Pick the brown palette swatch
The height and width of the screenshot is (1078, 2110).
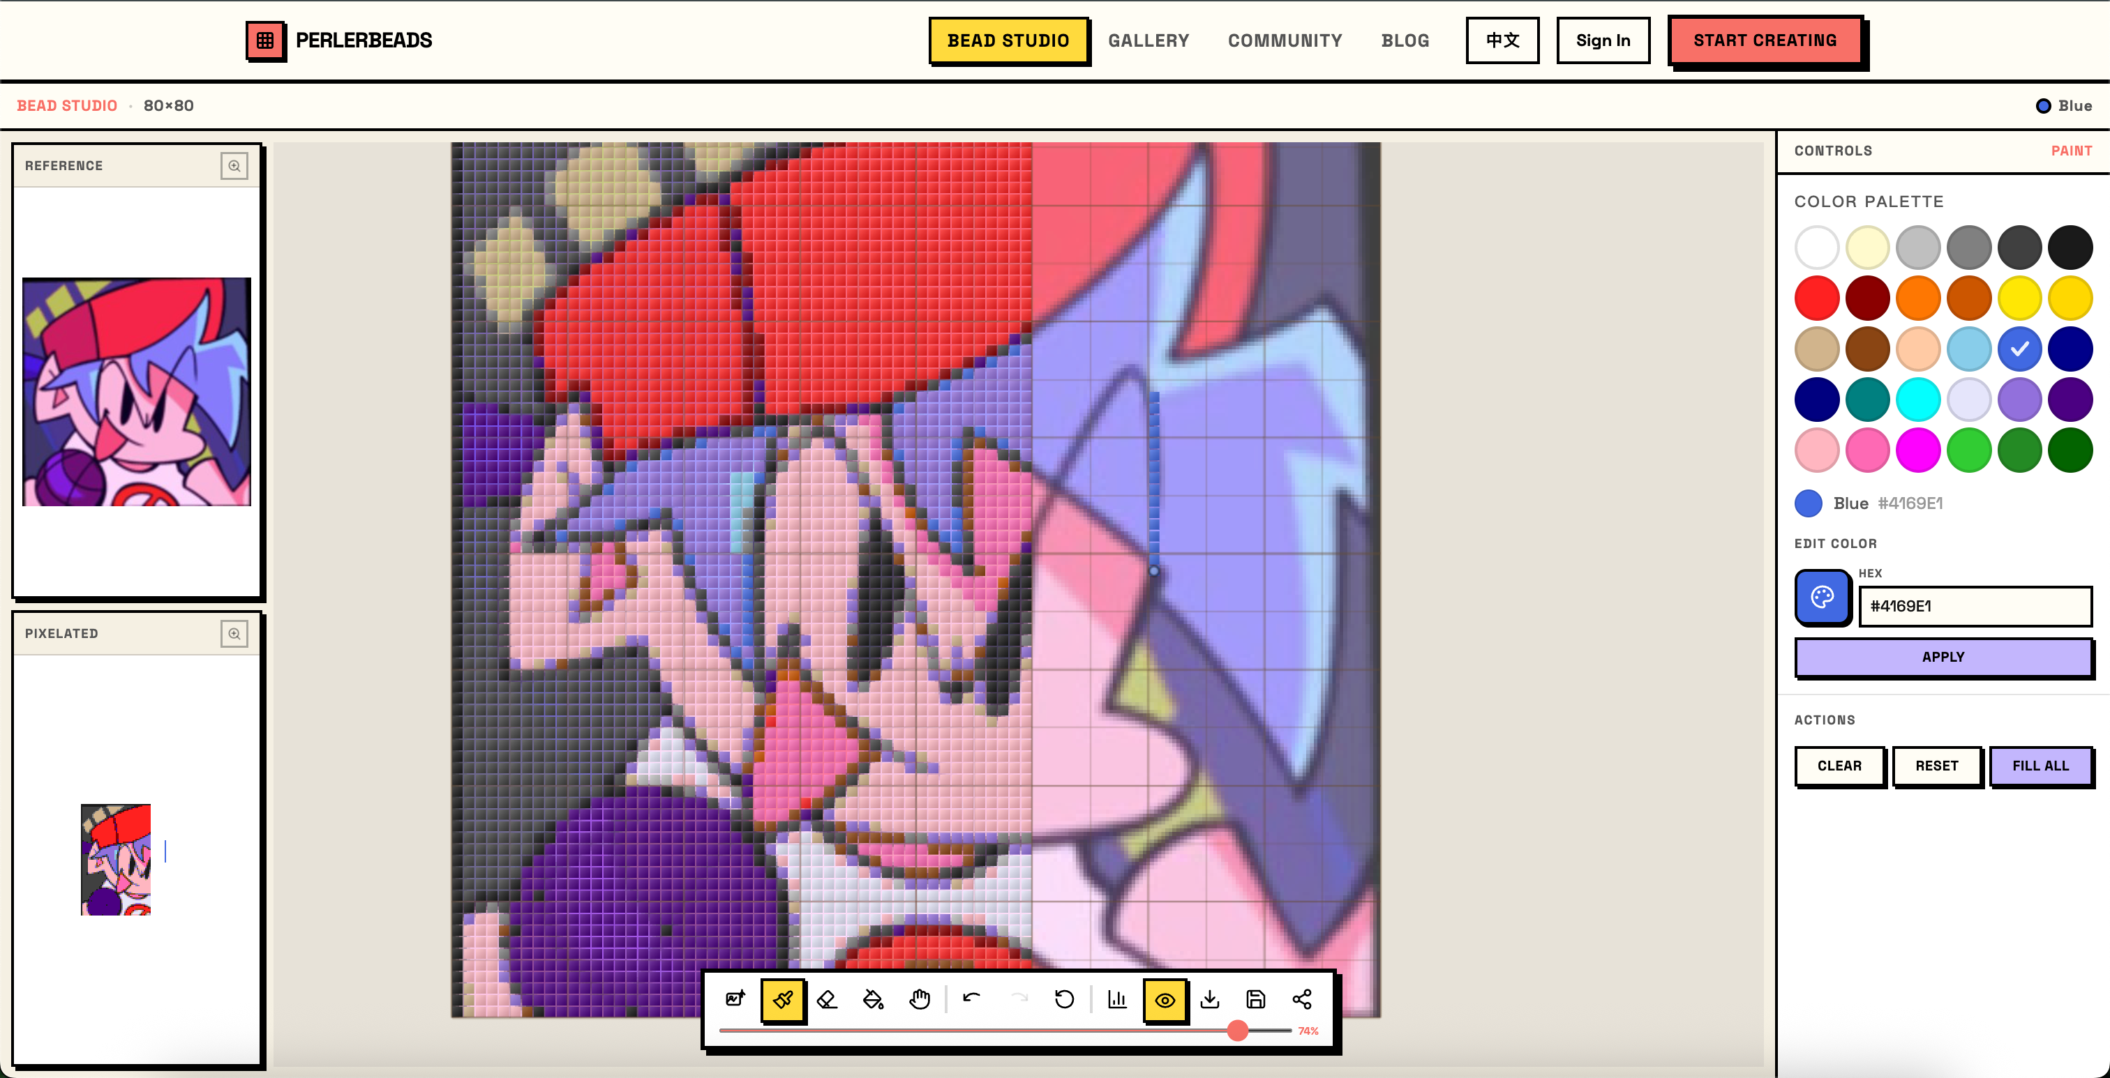1868,349
